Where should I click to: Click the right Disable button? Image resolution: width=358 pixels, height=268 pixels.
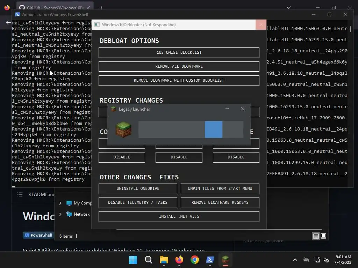coord(236,157)
